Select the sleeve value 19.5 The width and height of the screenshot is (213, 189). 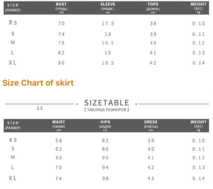[108, 63]
